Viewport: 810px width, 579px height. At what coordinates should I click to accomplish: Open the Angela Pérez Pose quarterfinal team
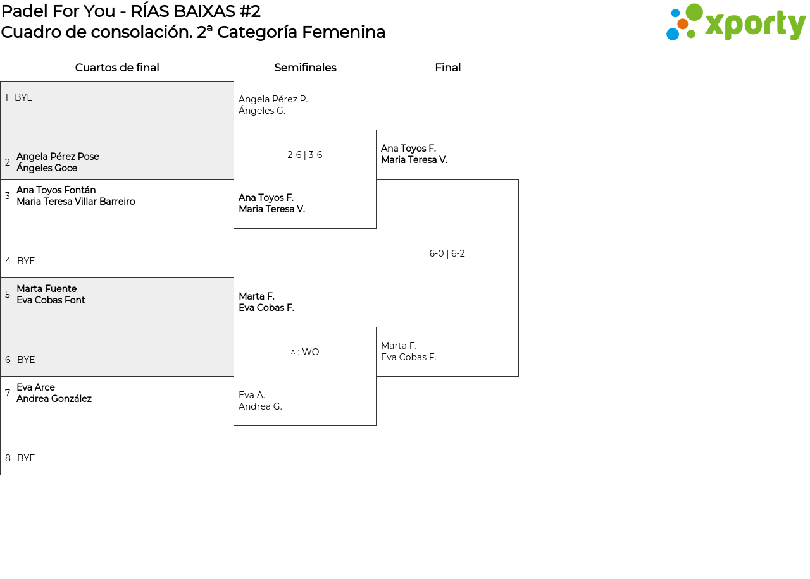tap(58, 162)
